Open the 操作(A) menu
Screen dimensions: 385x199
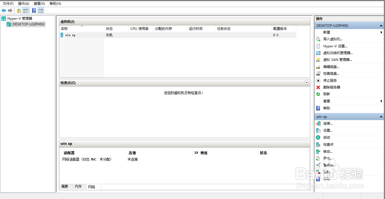[x=23, y=4]
